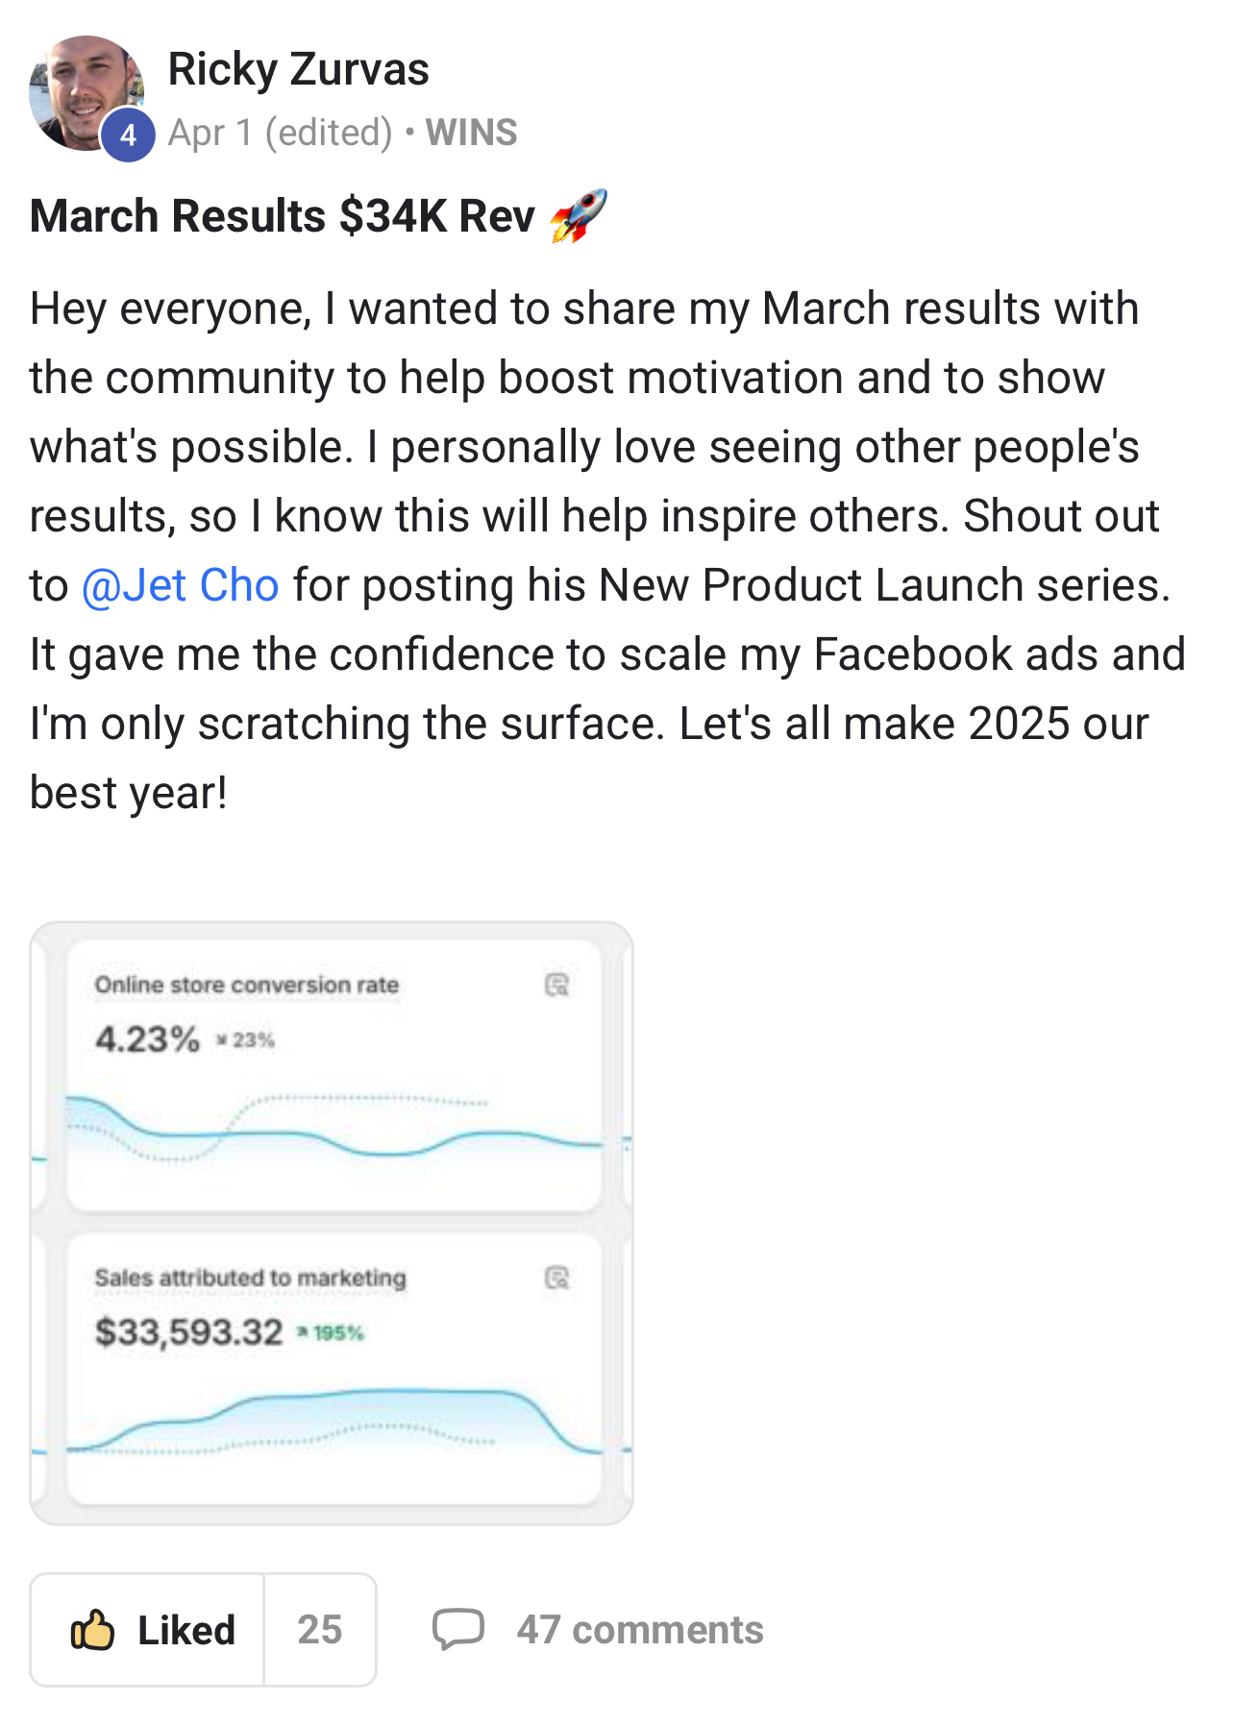Screen dimensions: 1234x1726
Task: Click the level 4 badge on avatar
Action: [128, 136]
